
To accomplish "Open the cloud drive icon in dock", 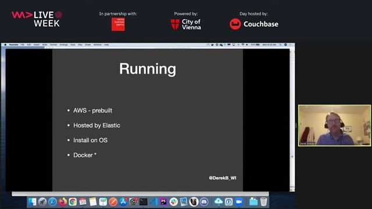I will click(219, 201).
